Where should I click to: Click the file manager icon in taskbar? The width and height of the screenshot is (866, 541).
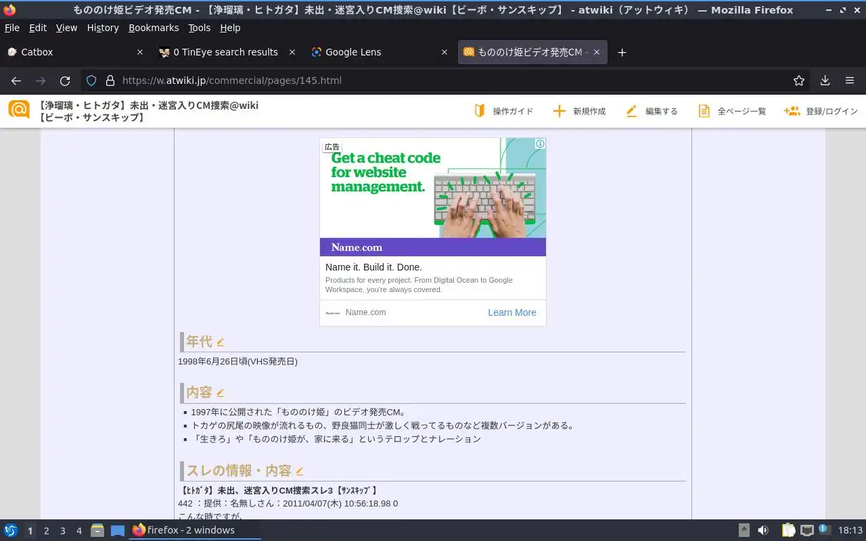pyautogui.click(x=97, y=530)
